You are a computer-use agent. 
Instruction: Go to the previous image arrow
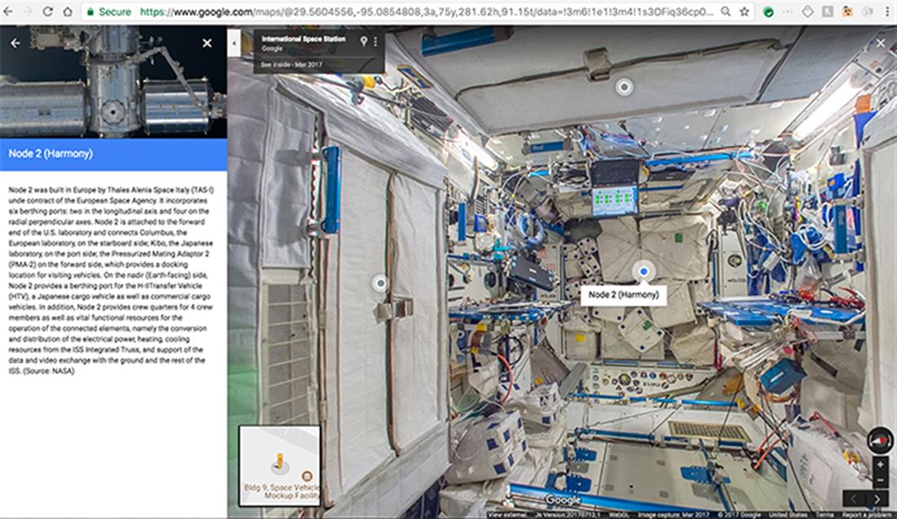tap(855, 499)
